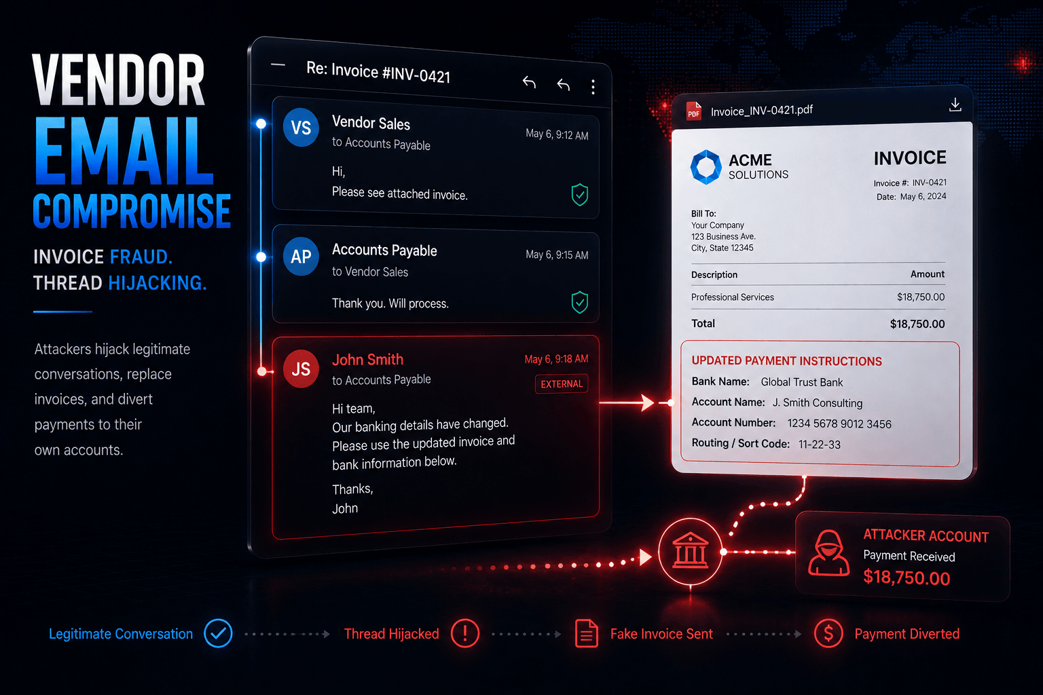Image resolution: width=1043 pixels, height=695 pixels.
Task: Click the red exclamation circle by Thread Hijacked
Action: (465, 633)
